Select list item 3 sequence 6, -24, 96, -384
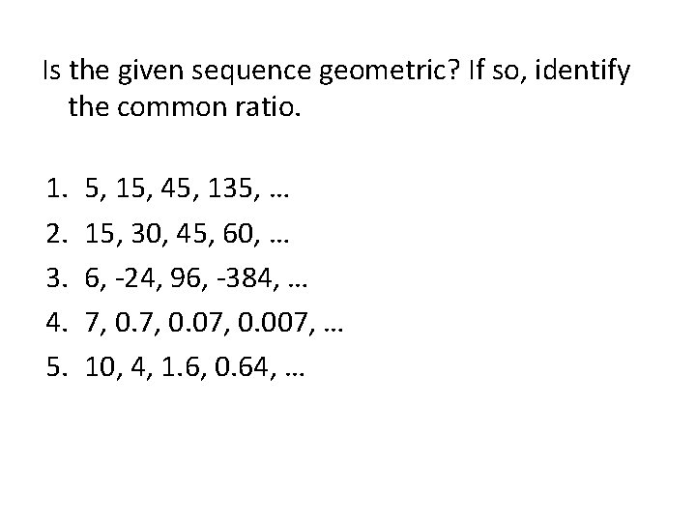 tap(195, 278)
